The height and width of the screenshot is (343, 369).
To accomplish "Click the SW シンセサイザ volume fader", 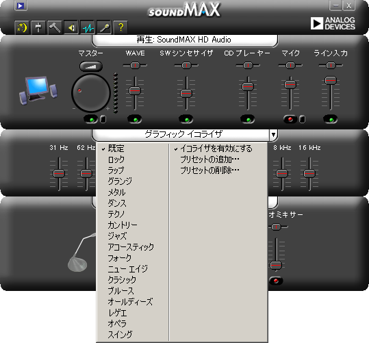I will pyautogui.click(x=186, y=94).
